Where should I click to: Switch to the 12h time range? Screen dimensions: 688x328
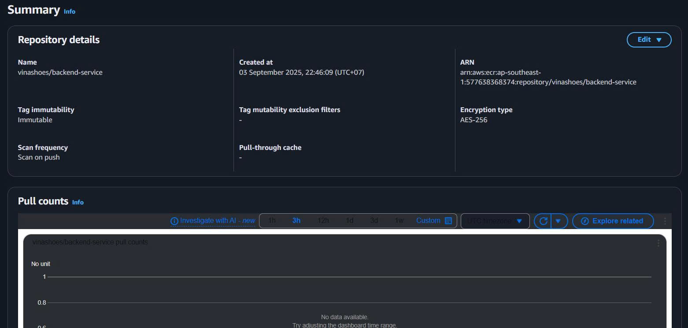(x=323, y=221)
